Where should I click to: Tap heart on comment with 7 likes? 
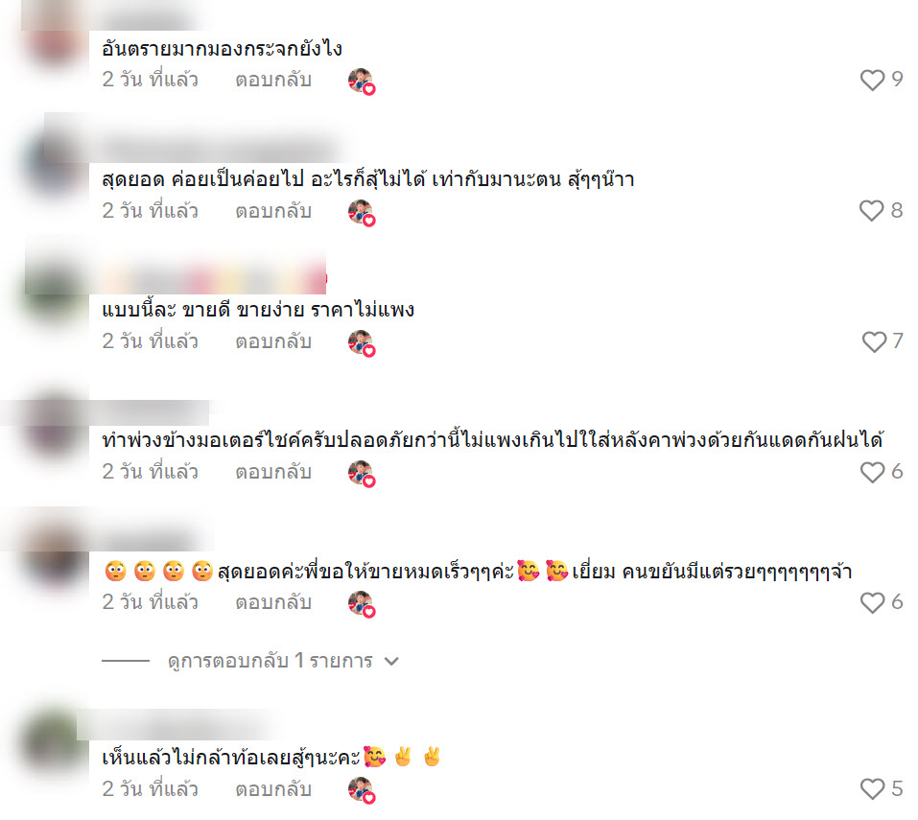click(x=874, y=341)
